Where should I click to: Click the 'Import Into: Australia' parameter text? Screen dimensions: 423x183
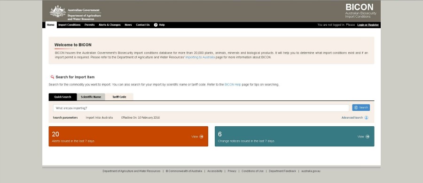point(99,117)
